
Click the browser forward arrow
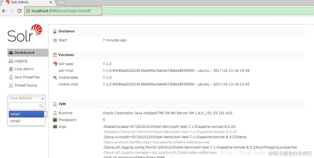pos(12,11)
